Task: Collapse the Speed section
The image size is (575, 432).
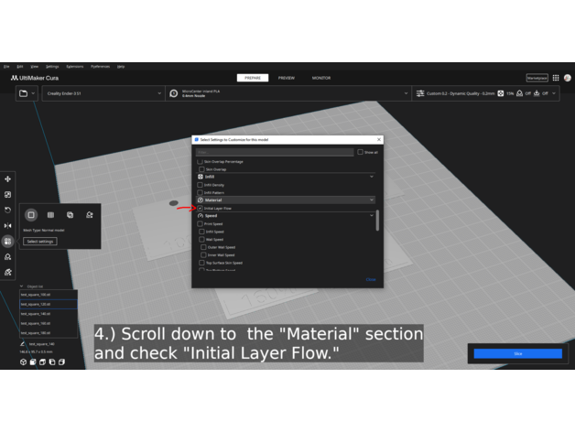Action: click(371, 216)
